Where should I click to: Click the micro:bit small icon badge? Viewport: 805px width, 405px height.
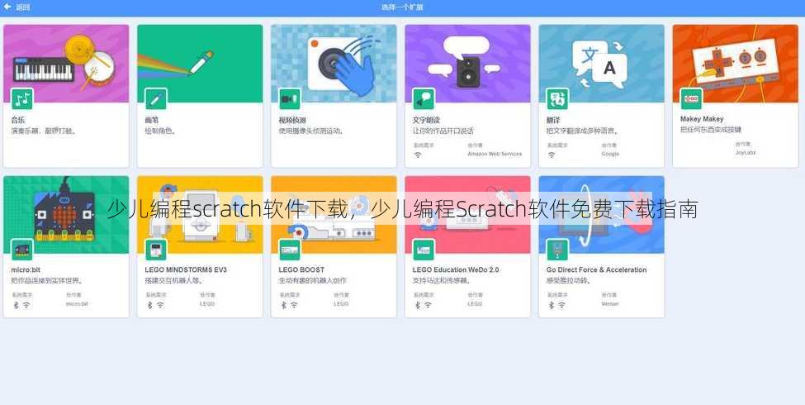tap(22, 250)
